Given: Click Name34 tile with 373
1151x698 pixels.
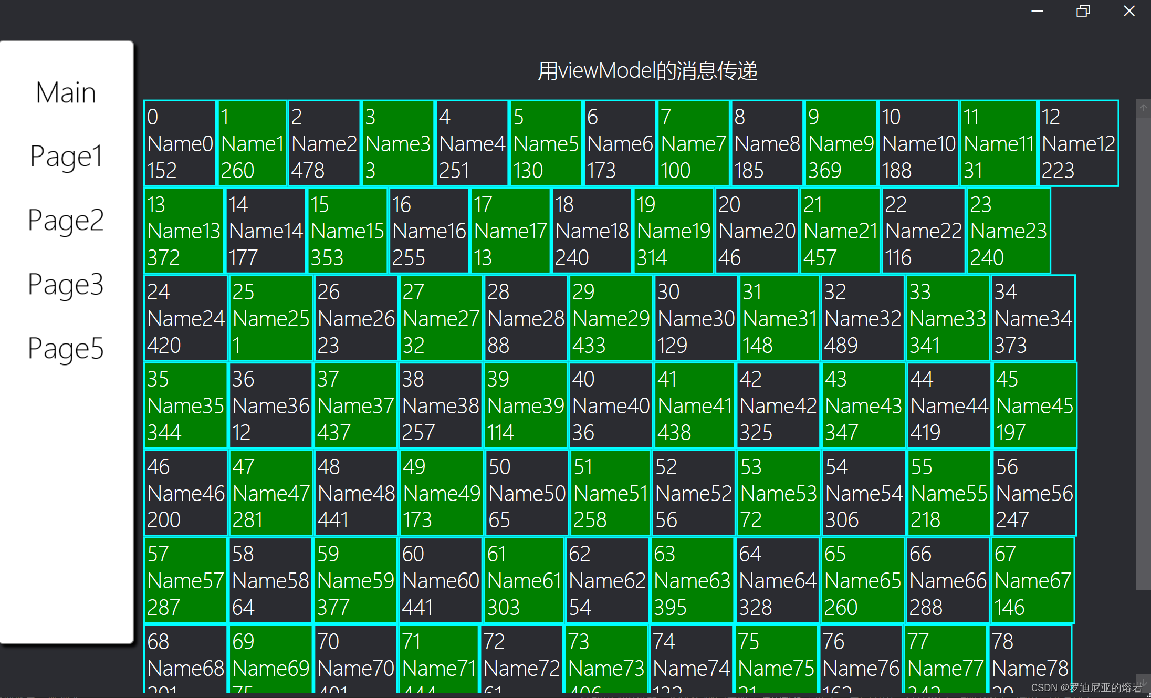Looking at the screenshot, I should pyautogui.click(x=1033, y=318).
